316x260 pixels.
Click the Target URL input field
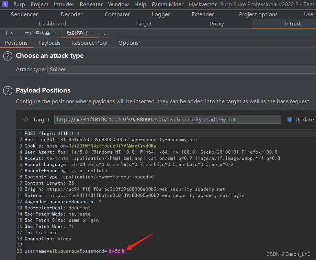168,119
